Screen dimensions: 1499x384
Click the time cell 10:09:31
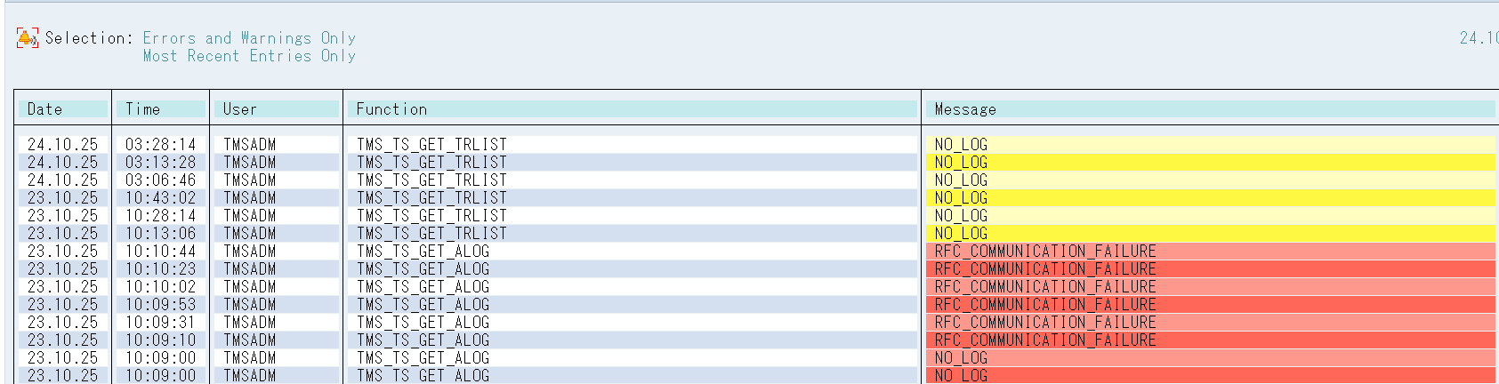click(x=160, y=322)
